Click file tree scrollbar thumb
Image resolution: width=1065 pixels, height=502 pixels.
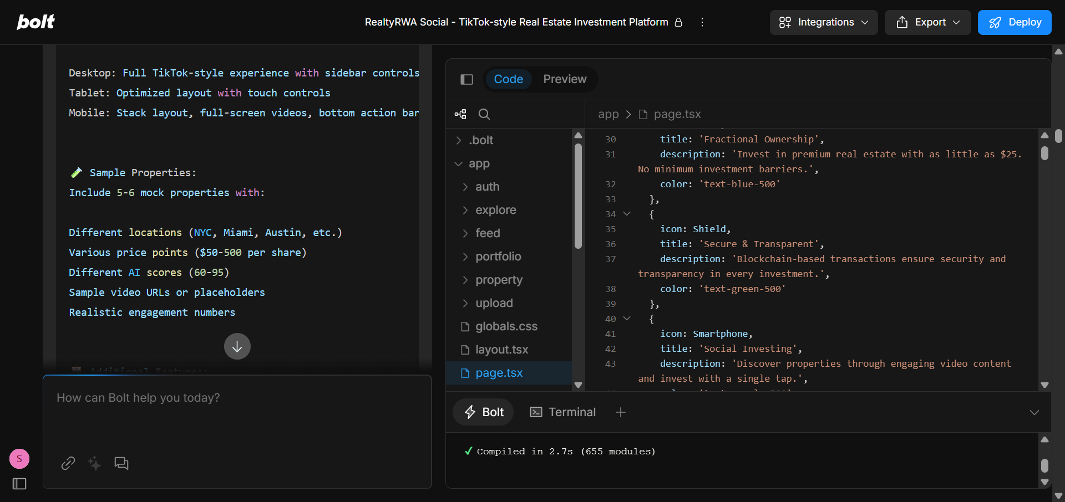pyautogui.click(x=578, y=196)
